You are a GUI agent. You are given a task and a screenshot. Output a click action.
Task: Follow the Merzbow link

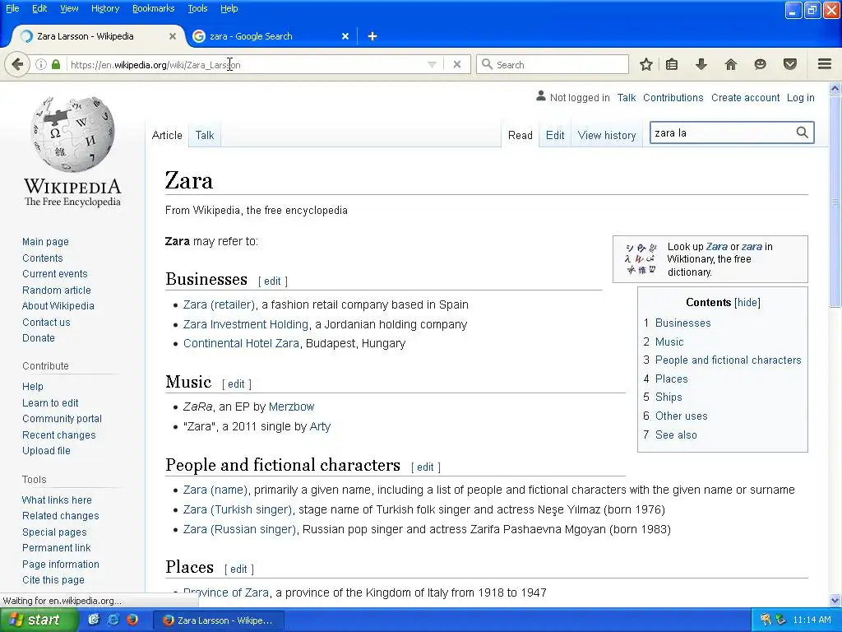pyautogui.click(x=292, y=407)
